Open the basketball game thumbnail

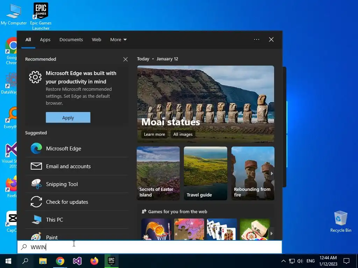tap(156, 229)
